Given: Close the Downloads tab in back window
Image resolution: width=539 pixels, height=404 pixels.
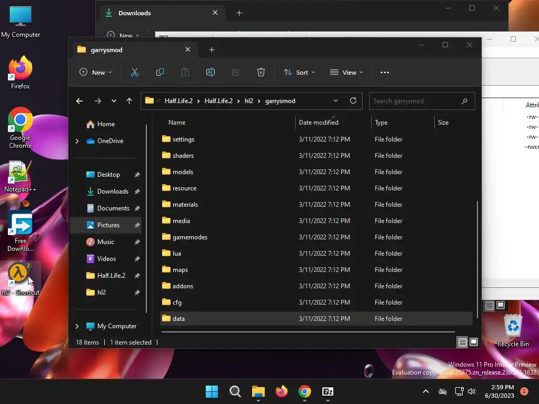Looking at the screenshot, I should [215, 13].
